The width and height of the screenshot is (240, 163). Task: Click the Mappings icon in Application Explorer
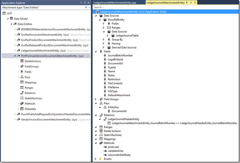(x=22, y=82)
